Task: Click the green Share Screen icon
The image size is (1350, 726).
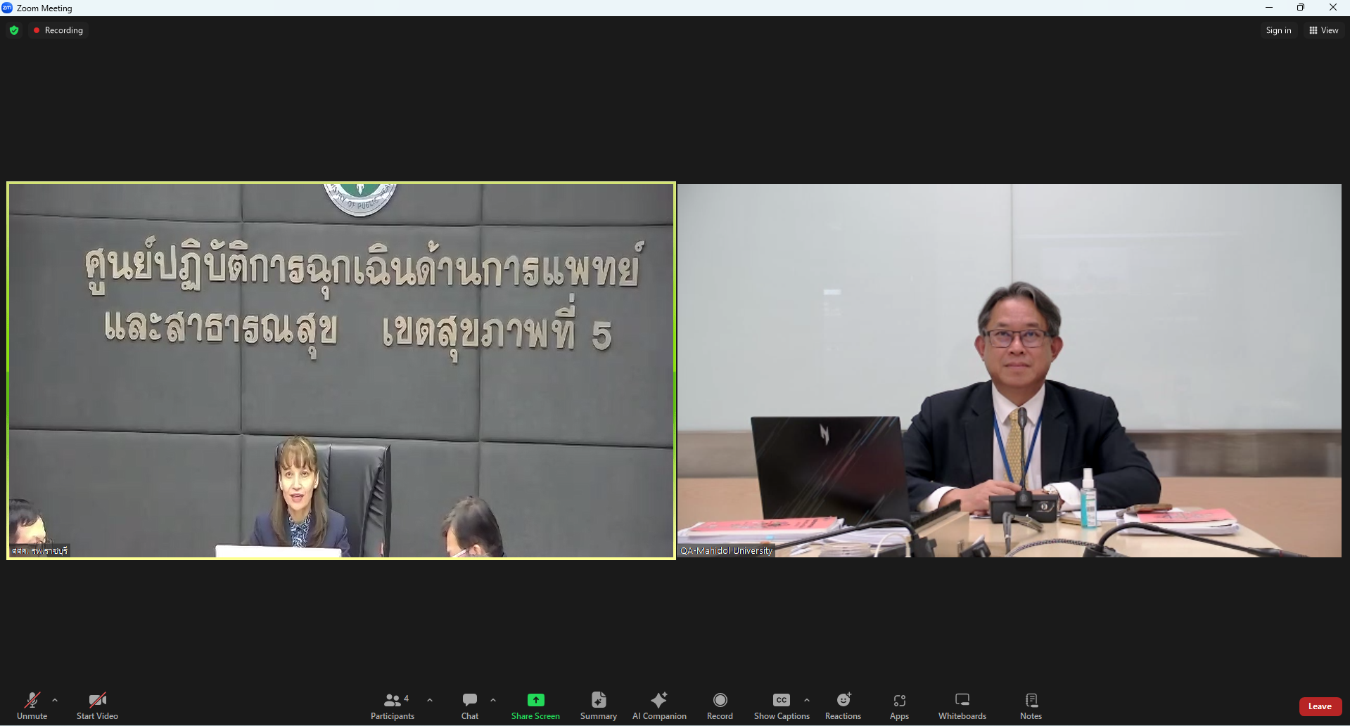Action: (x=535, y=700)
